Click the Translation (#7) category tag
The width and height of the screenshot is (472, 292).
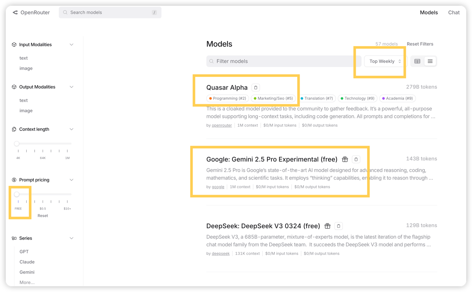tap(317, 98)
